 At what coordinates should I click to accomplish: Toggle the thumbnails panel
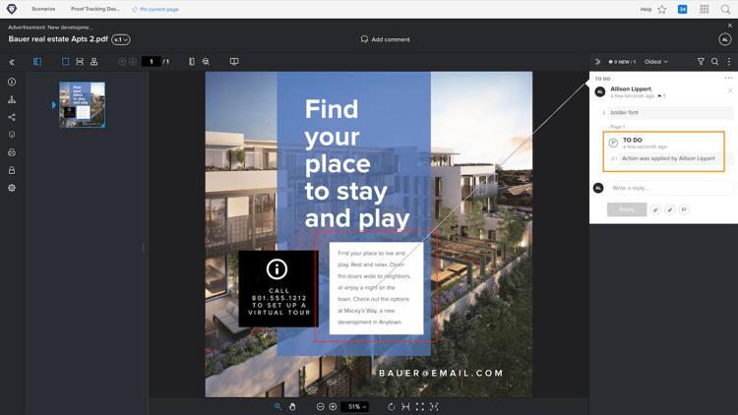click(37, 62)
